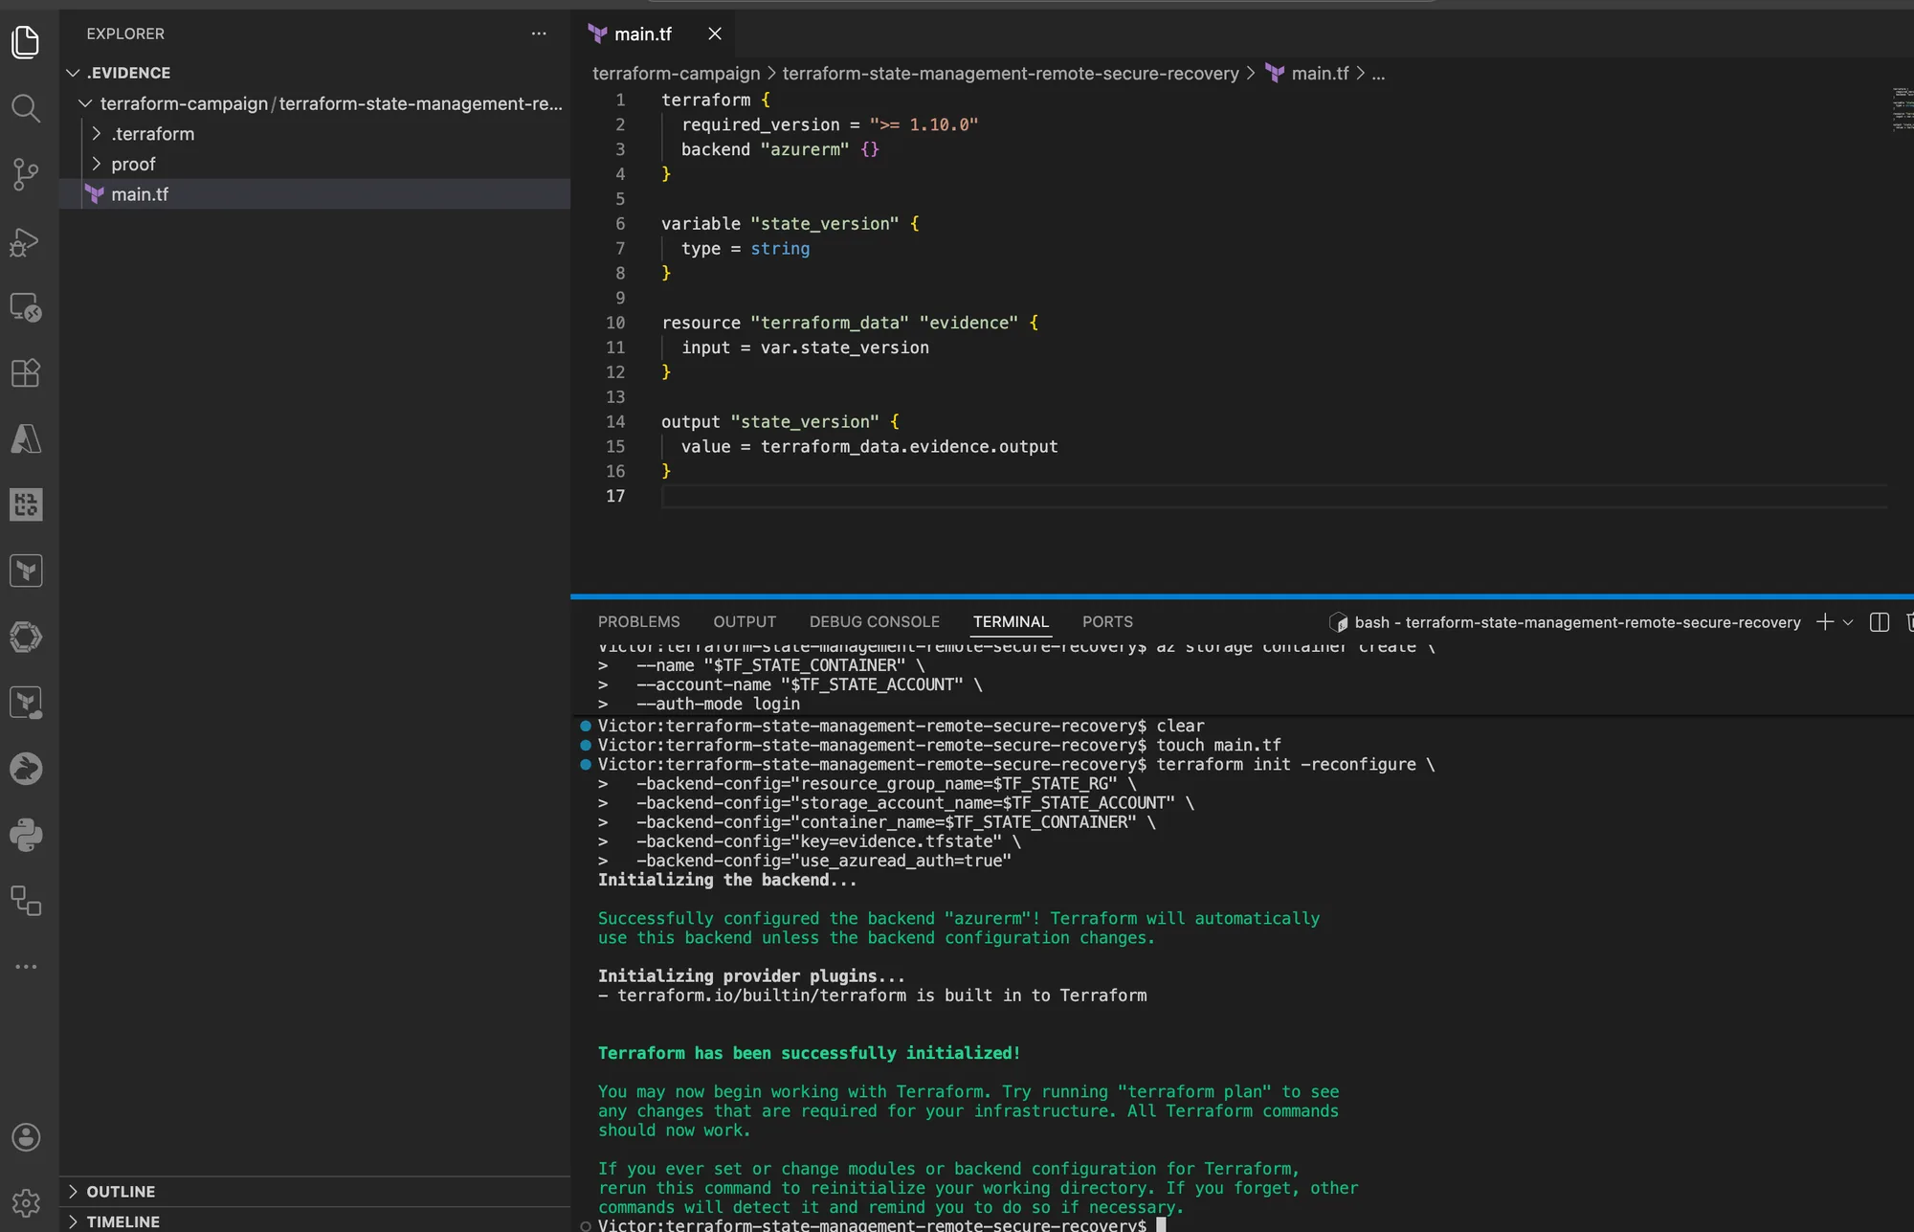This screenshot has height=1232, width=1914.
Task: Kill the terminal with the trash icon
Action: 1909,622
